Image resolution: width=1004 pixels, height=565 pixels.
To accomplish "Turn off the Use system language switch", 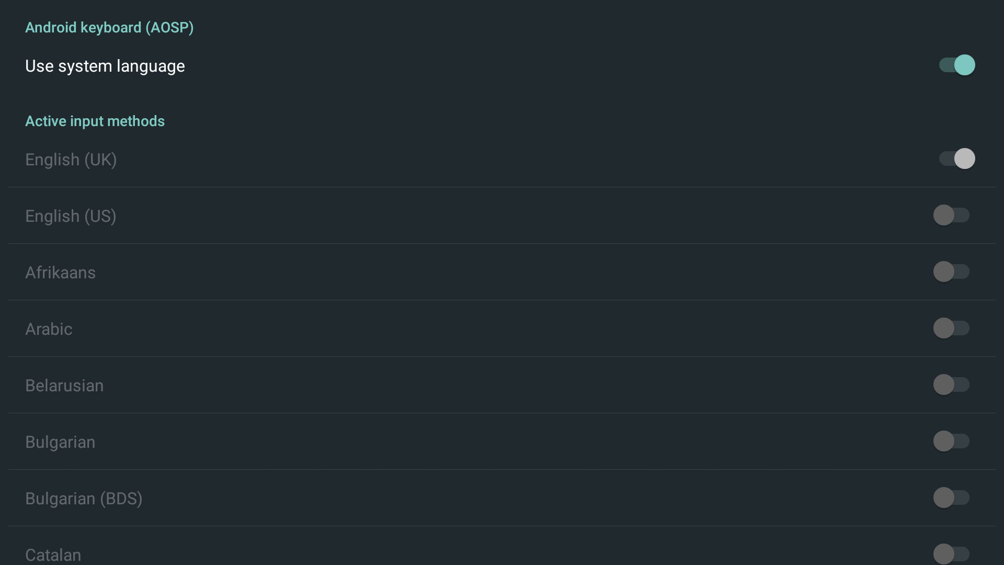I will point(957,65).
